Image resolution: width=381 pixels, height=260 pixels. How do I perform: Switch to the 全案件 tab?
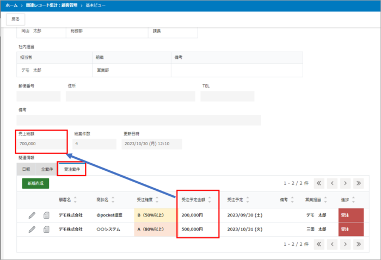pos(47,169)
